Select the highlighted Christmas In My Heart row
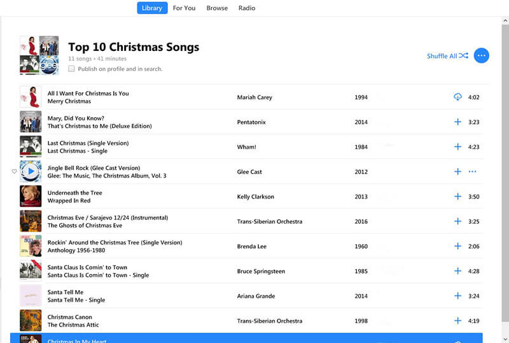 [246, 338]
